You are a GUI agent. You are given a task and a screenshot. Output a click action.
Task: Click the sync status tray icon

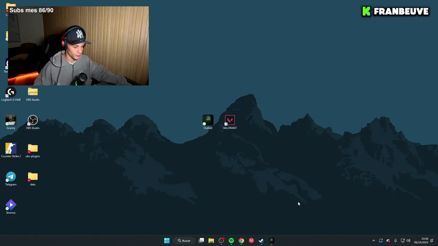tap(381, 241)
